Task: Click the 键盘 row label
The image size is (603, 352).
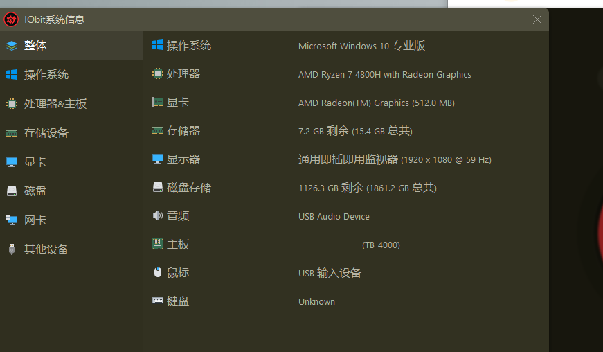Action: (x=178, y=301)
